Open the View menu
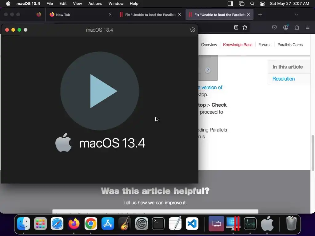 coord(77,3)
